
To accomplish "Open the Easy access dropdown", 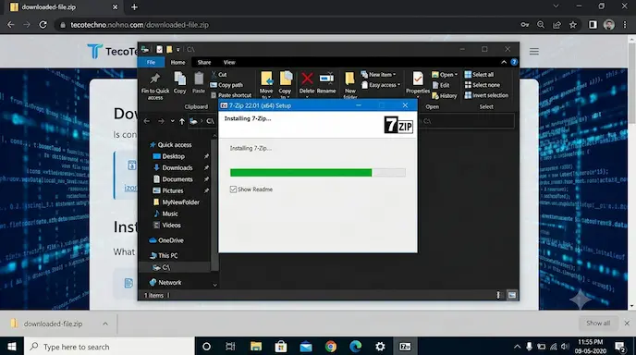I will click(x=381, y=85).
